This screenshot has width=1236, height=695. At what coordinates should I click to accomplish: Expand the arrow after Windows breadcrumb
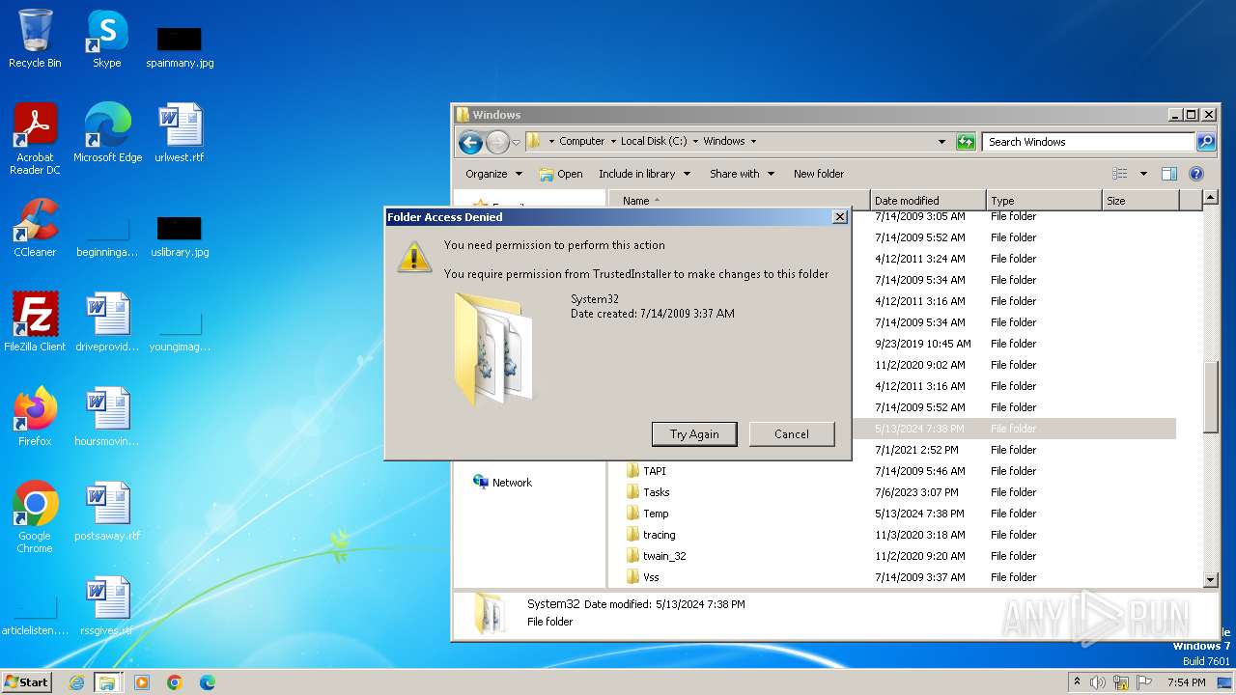(753, 142)
